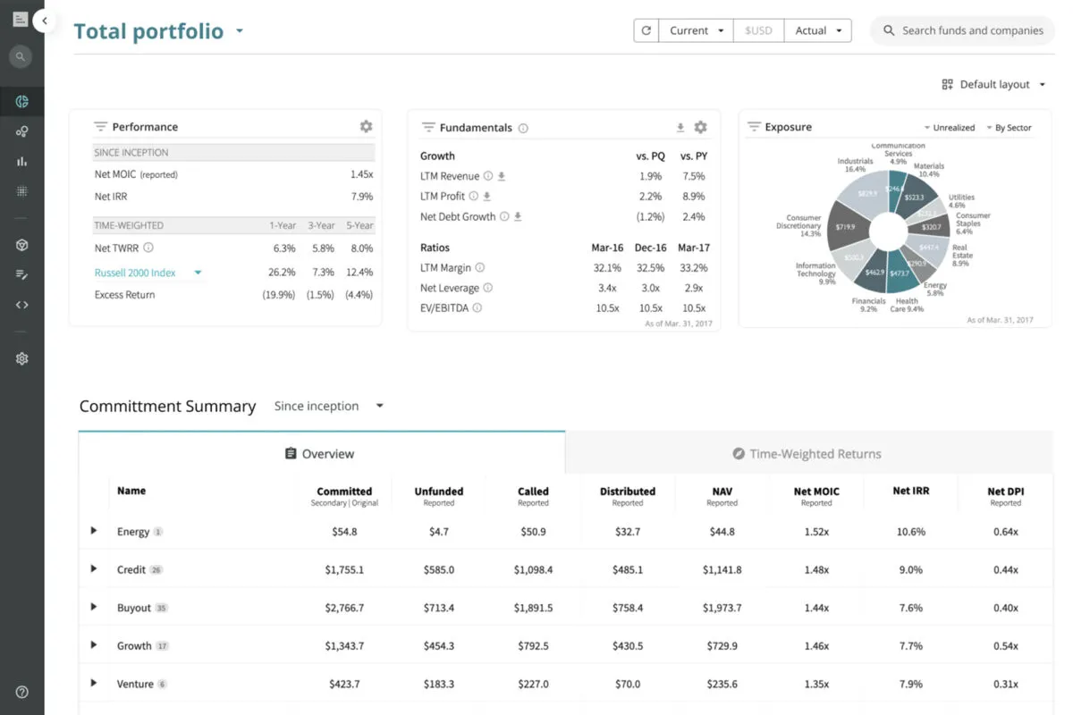This screenshot has height=715, width=1073.
Task: Select the Overview tab
Action: pyautogui.click(x=319, y=453)
